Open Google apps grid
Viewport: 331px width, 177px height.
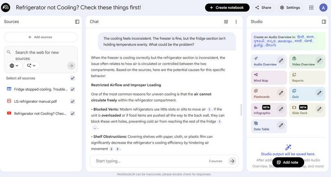[311, 8]
